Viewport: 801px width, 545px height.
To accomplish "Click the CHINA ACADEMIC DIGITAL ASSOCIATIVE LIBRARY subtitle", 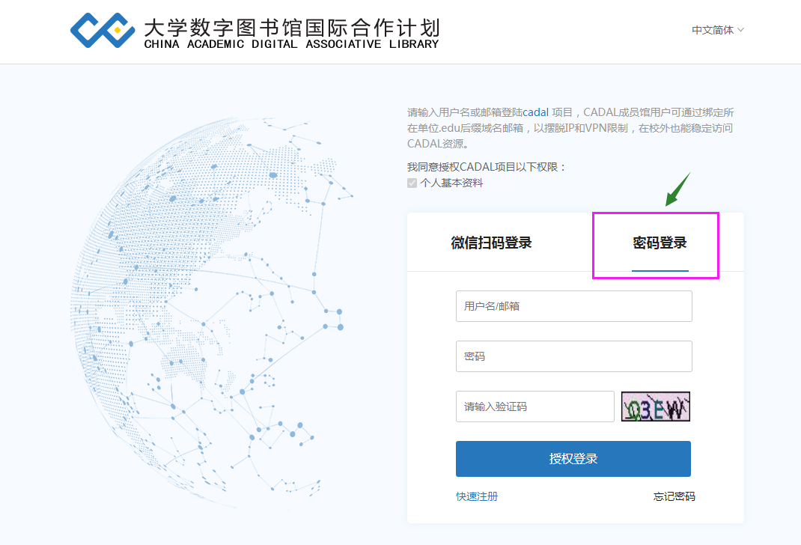I will pos(291,44).
